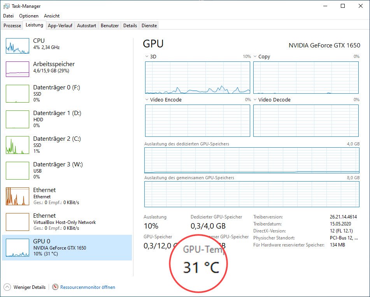Collapse view with Weniger Details chevron

click(7, 287)
